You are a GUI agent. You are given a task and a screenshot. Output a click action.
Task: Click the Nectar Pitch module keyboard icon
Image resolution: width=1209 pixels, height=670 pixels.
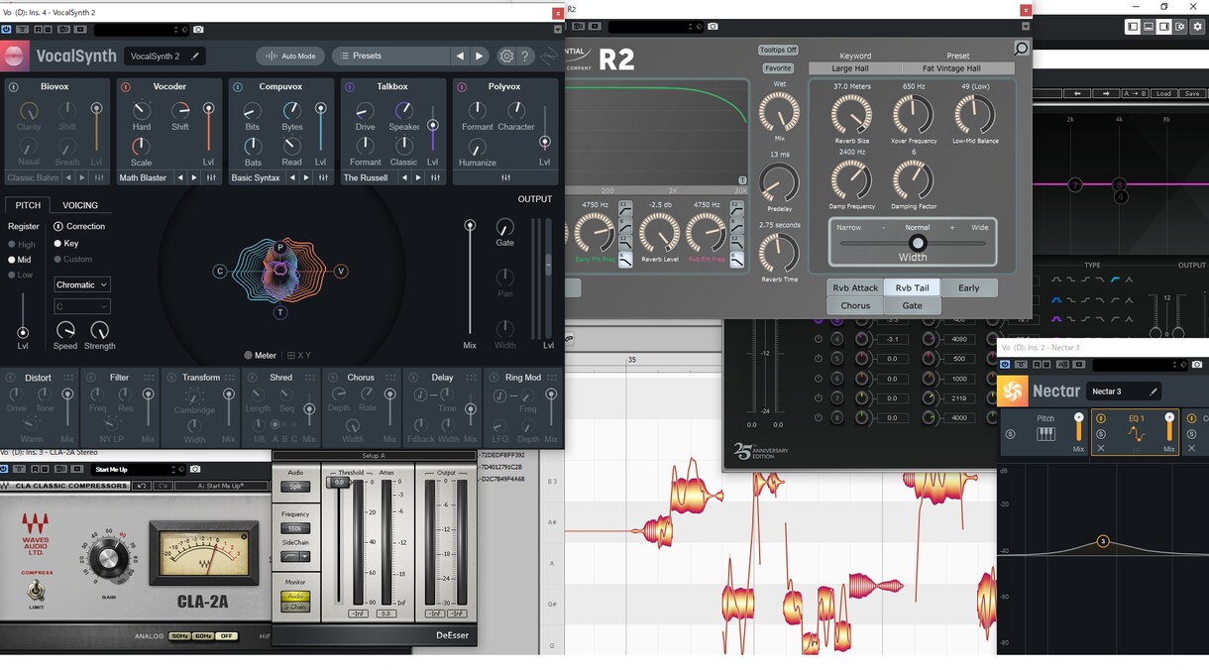1045,434
